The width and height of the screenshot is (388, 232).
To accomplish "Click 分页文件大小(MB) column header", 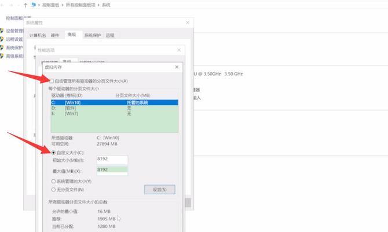I will [133, 96].
